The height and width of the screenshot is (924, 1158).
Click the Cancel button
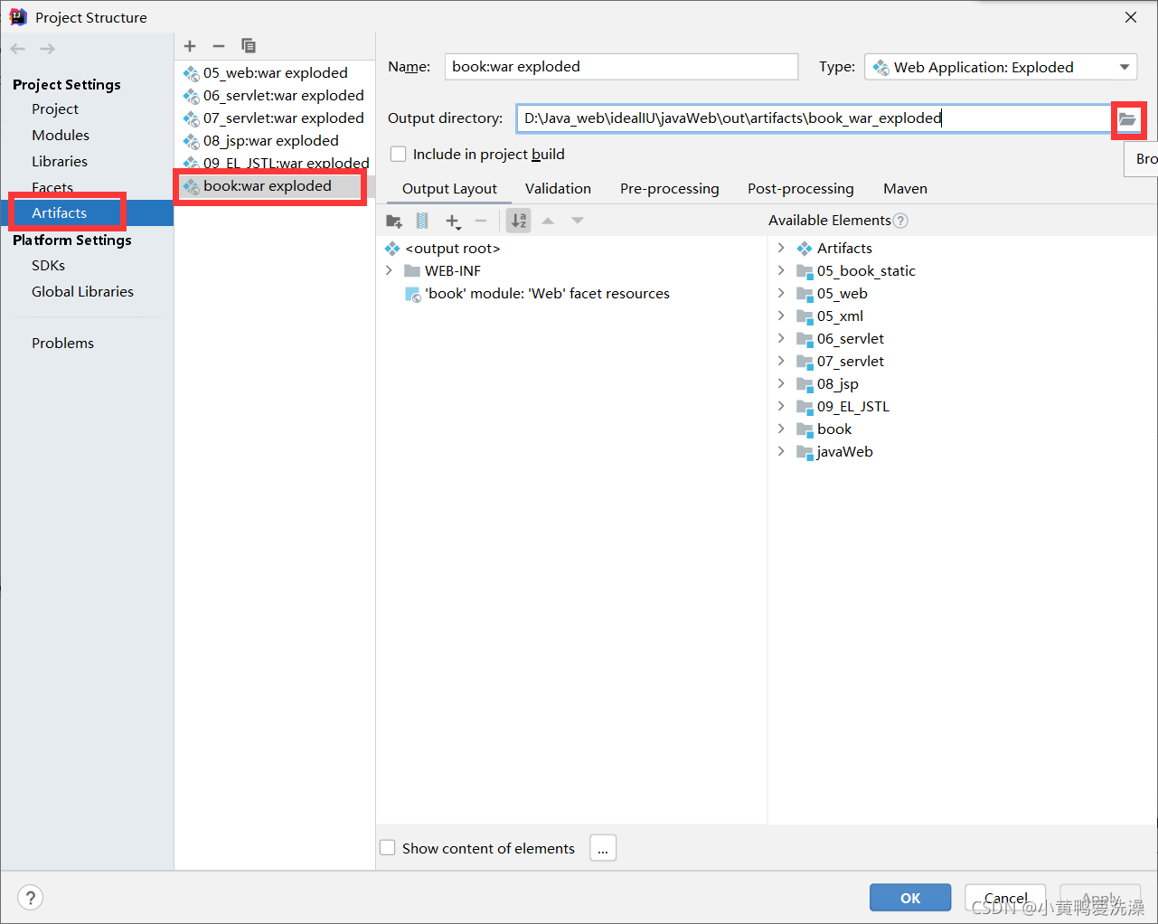pyautogui.click(x=1005, y=898)
